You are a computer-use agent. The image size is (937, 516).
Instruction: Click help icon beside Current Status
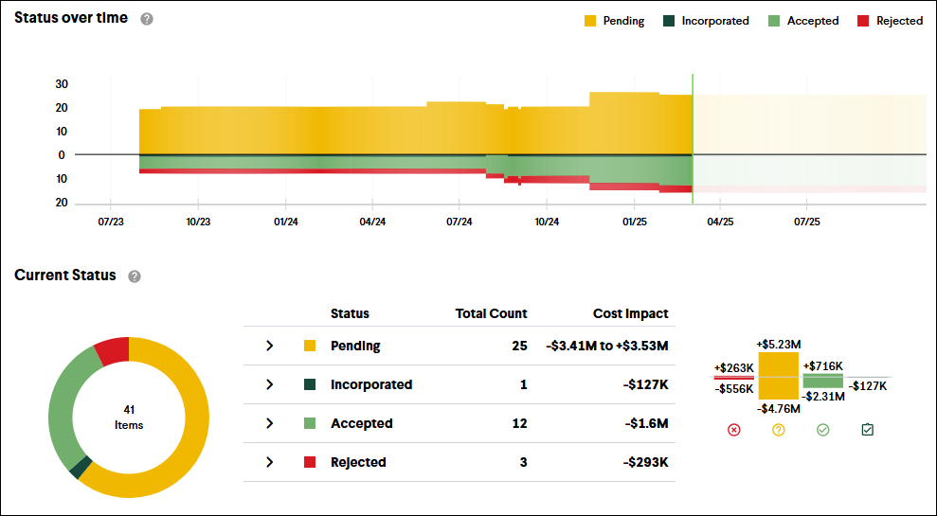coord(135,276)
